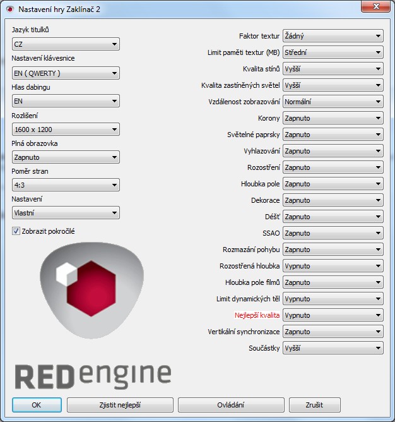The image size is (395, 422).
Task: Open the Hlas dabingu dropdown
Action: [66, 101]
